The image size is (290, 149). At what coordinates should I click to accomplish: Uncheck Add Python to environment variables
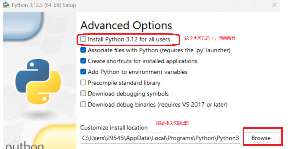click(x=83, y=72)
